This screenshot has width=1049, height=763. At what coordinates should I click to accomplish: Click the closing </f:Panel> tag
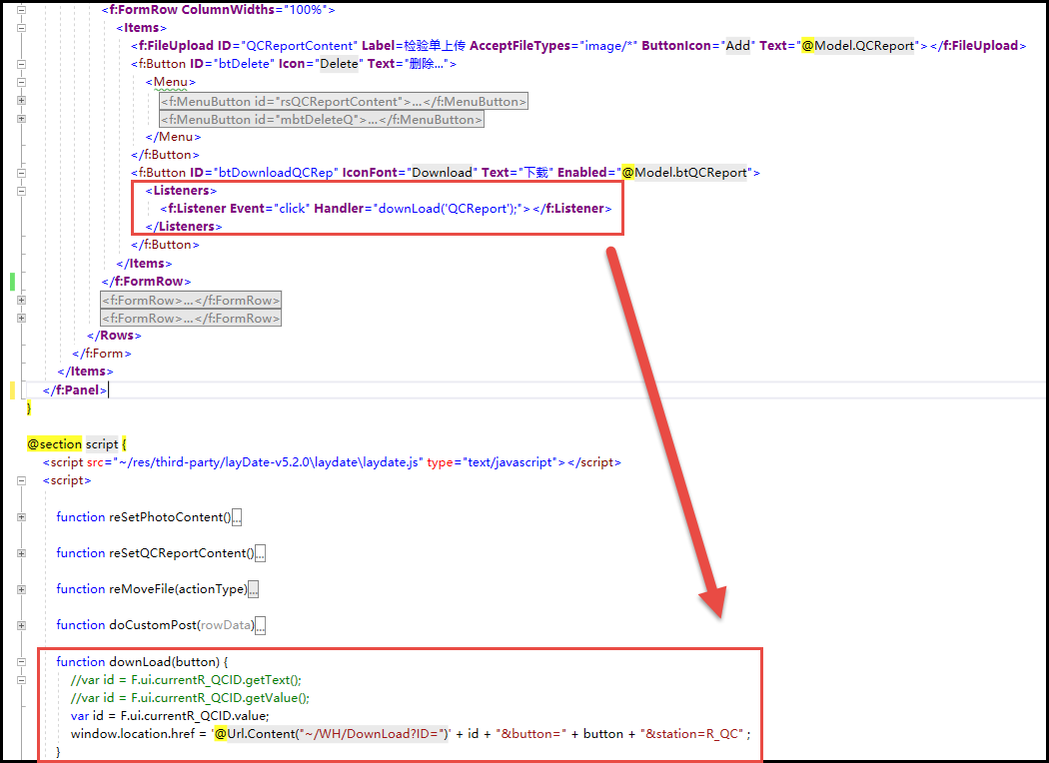(x=75, y=389)
